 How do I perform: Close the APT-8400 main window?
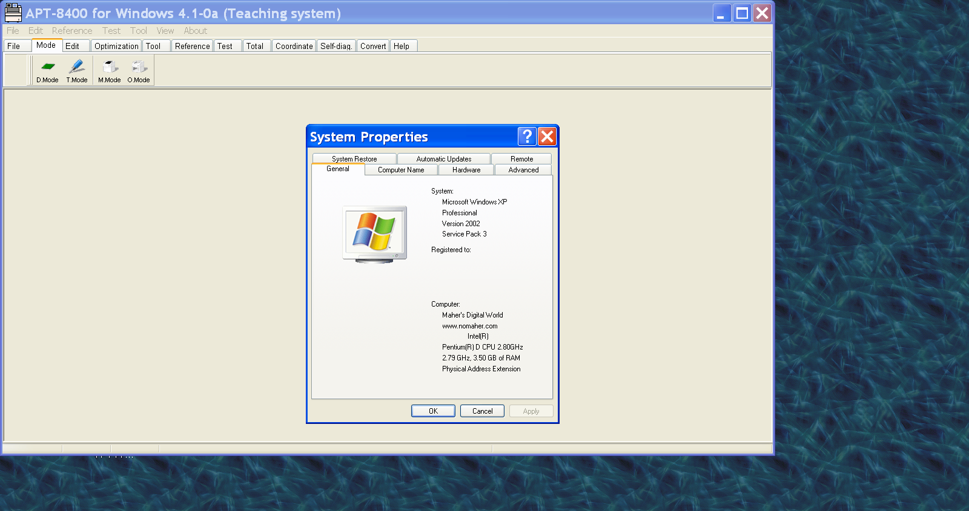coord(762,13)
